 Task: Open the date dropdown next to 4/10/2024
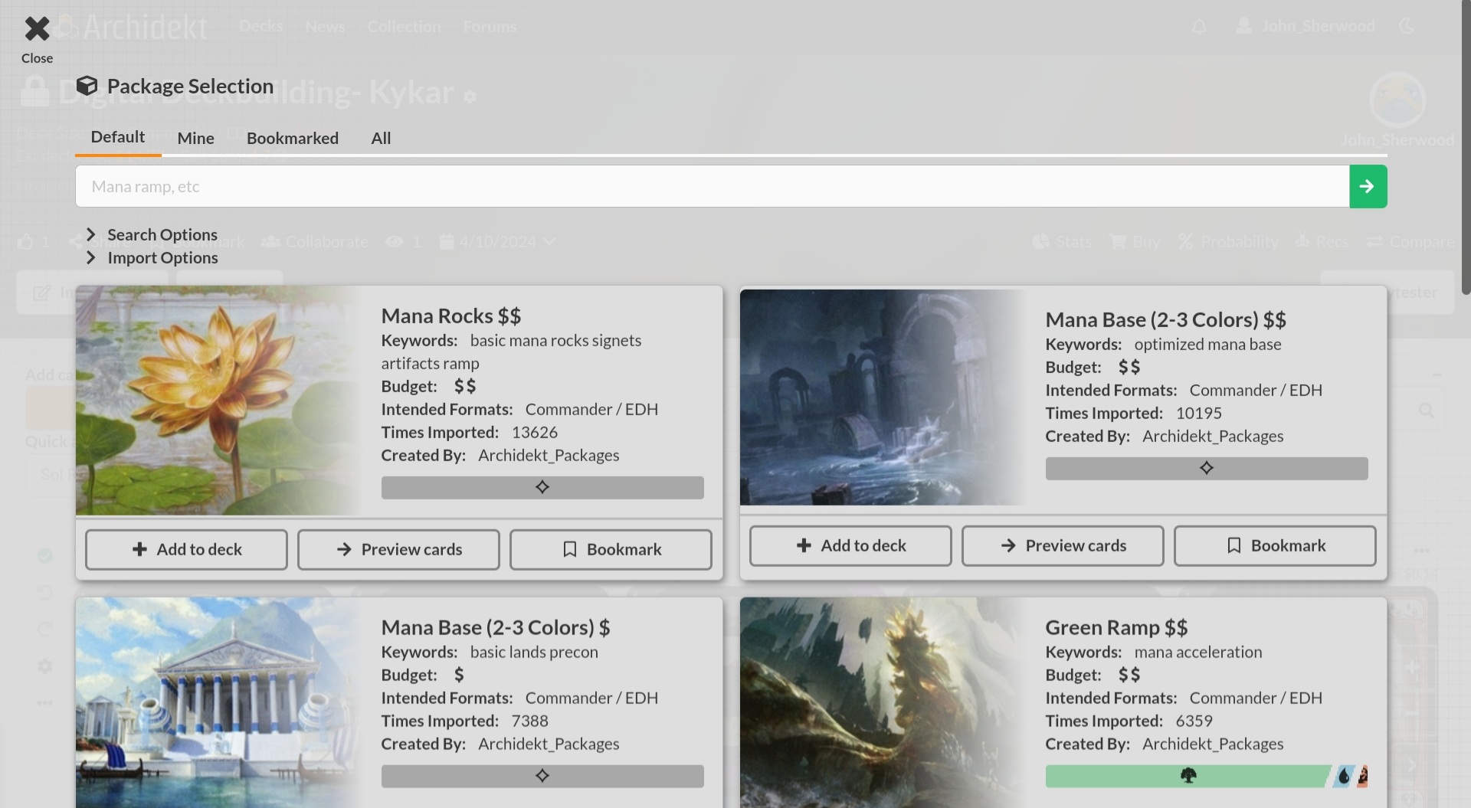[x=550, y=241]
